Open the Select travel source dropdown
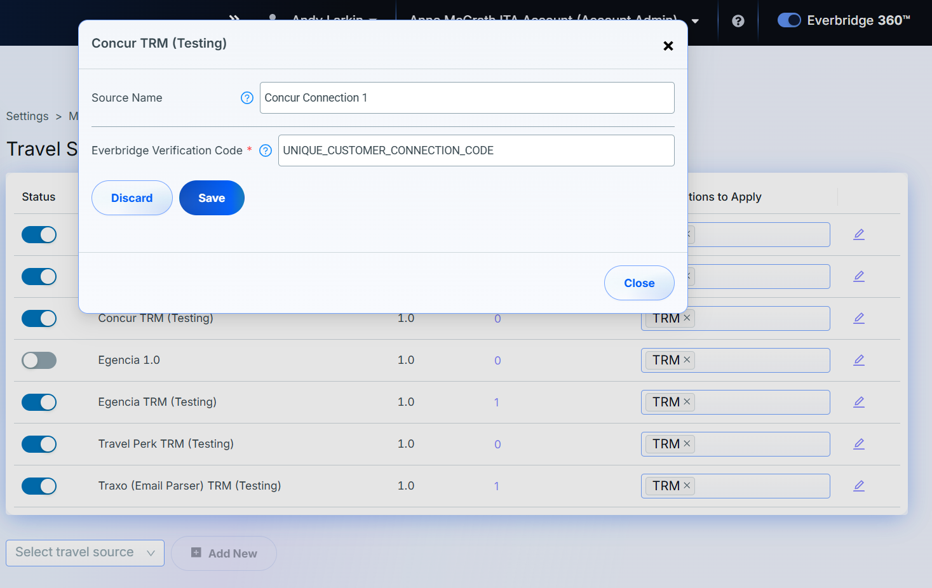The image size is (932, 588). 85,553
